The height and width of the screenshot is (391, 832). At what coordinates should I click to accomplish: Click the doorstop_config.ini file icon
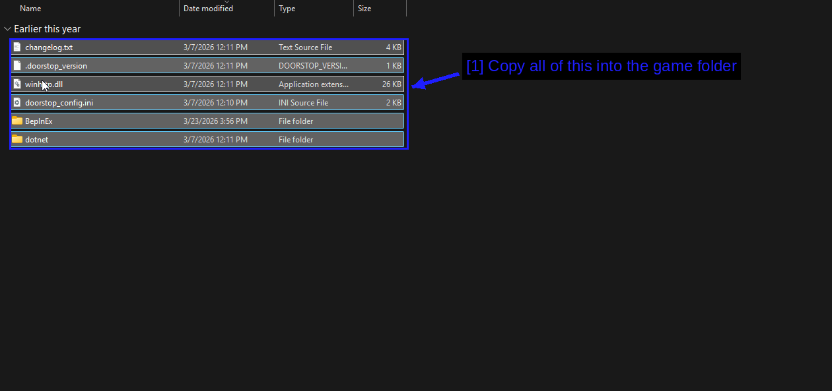coord(17,103)
